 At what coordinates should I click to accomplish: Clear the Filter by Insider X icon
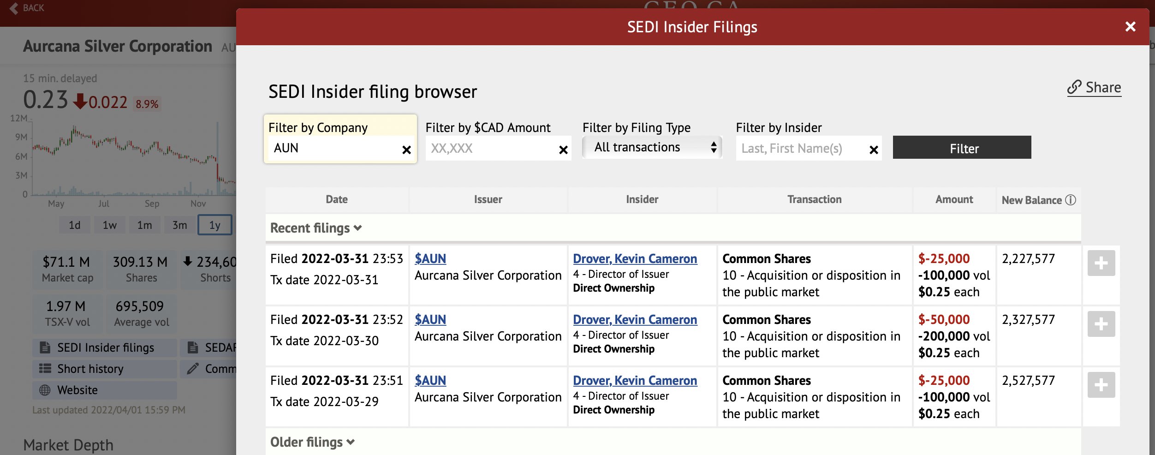874,150
